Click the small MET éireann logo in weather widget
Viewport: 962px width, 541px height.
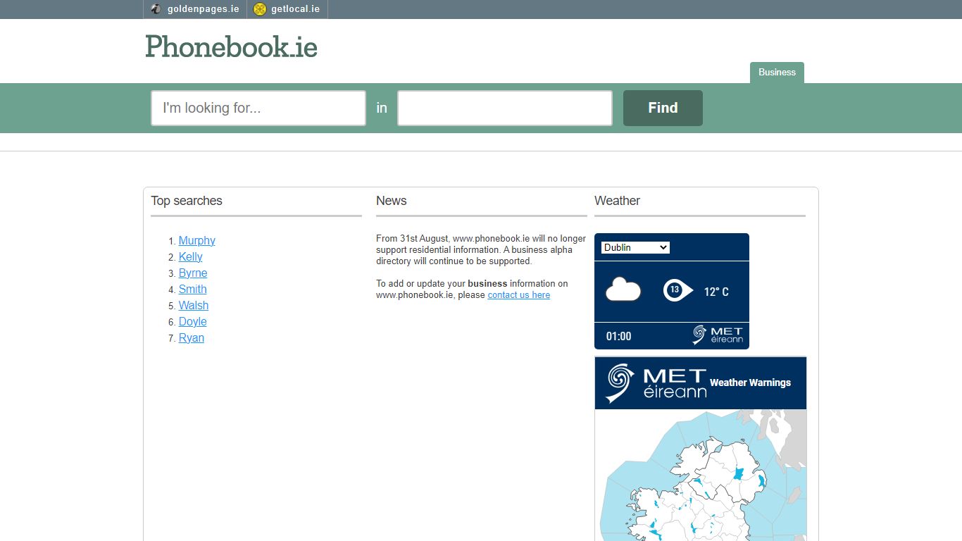[718, 335]
